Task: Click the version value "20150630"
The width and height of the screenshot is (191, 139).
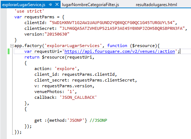Action: (57, 34)
